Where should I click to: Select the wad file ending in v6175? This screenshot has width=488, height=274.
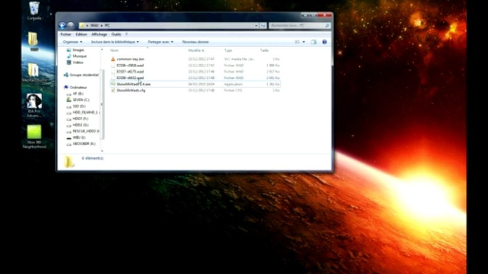pos(130,72)
